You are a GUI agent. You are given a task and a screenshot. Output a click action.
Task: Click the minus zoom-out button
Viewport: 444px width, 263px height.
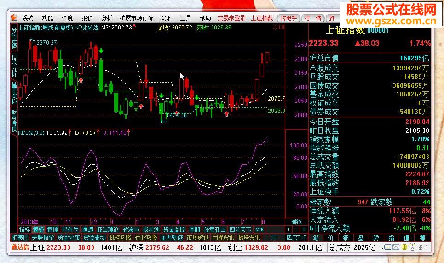click(x=296, y=229)
